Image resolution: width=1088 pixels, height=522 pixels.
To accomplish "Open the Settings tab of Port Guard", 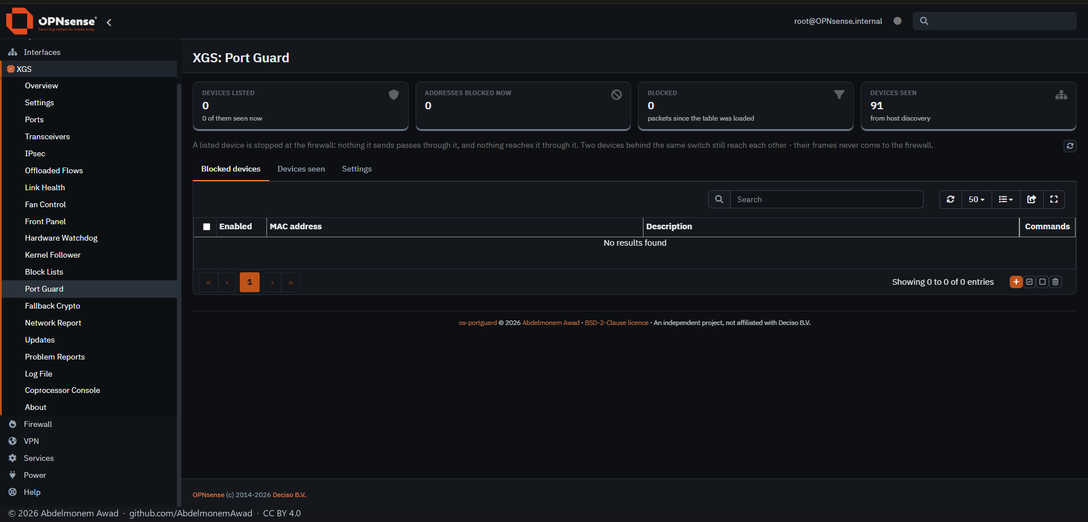I will [357, 169].
